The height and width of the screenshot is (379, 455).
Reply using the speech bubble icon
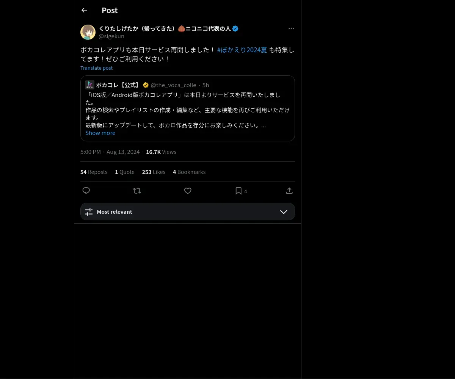click(86, 191)
